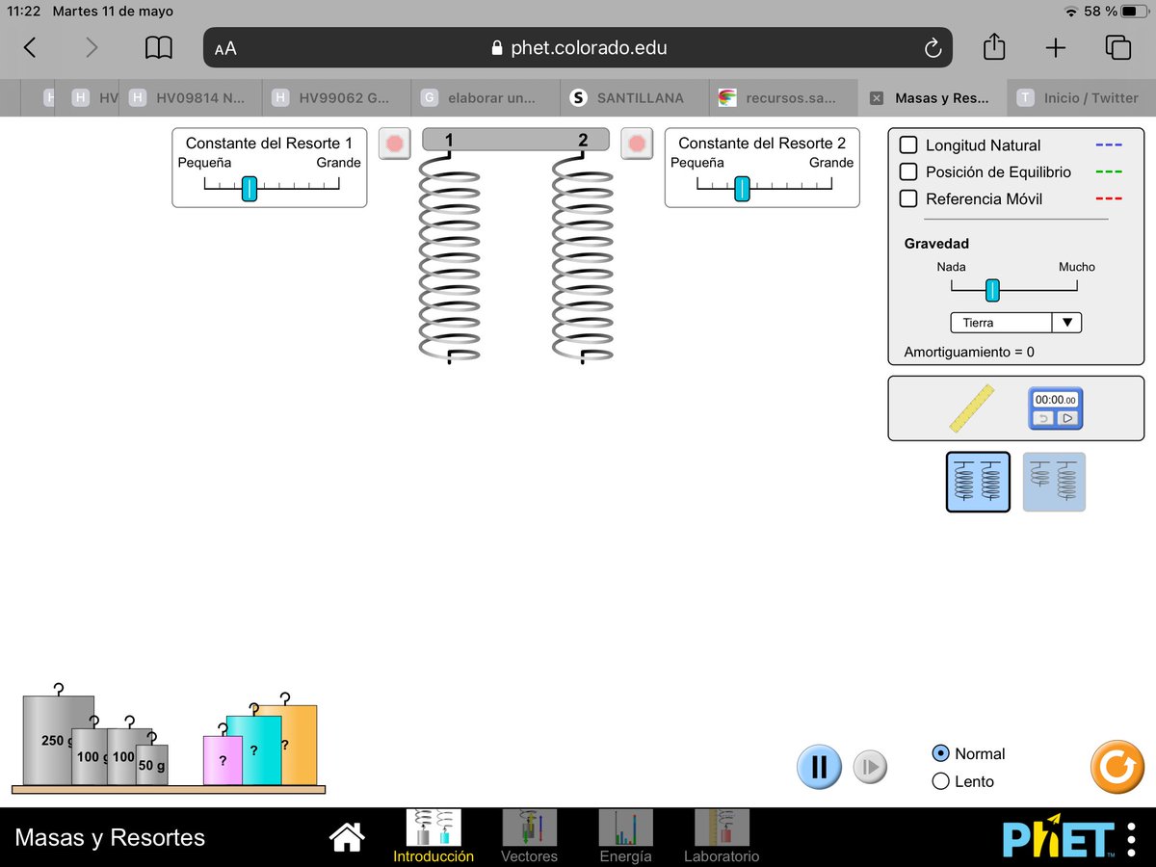Reset all with the orange circular arrow

click(1117, 767)
